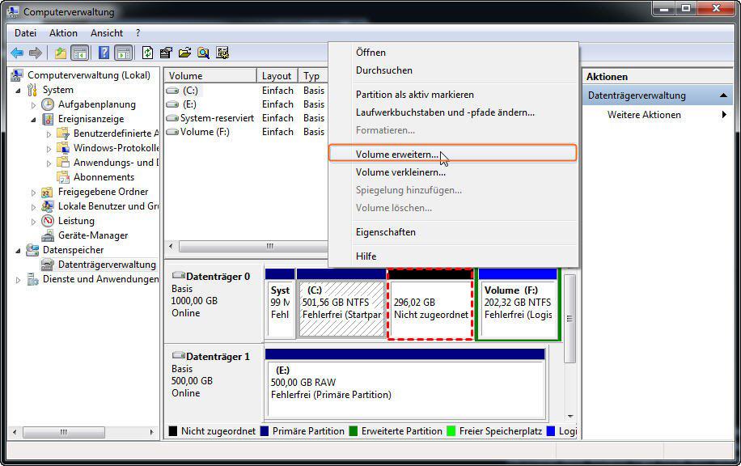The height and width of the screenshot is (466, 741).
Task: Choose Volume erweitern... from context menu
Action: (397, 154)
